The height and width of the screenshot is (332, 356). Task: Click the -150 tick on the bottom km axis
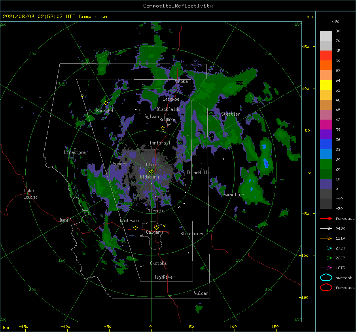(x=23, y=327)
